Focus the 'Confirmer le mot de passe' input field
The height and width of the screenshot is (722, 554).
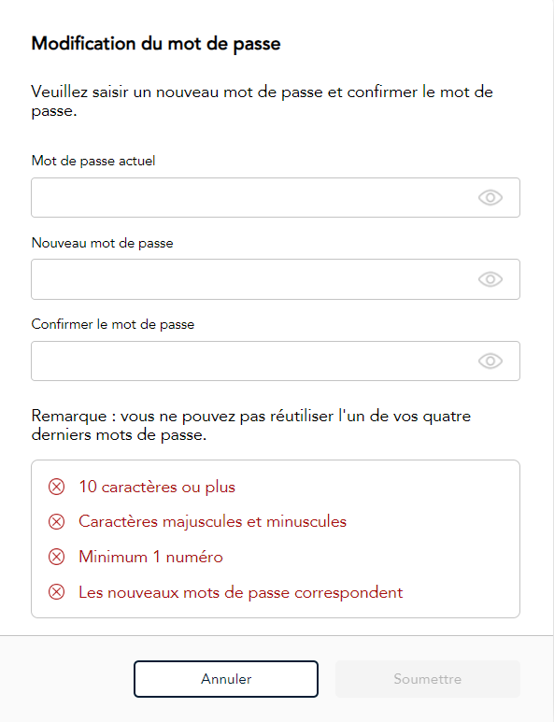(x=276, y=361)
